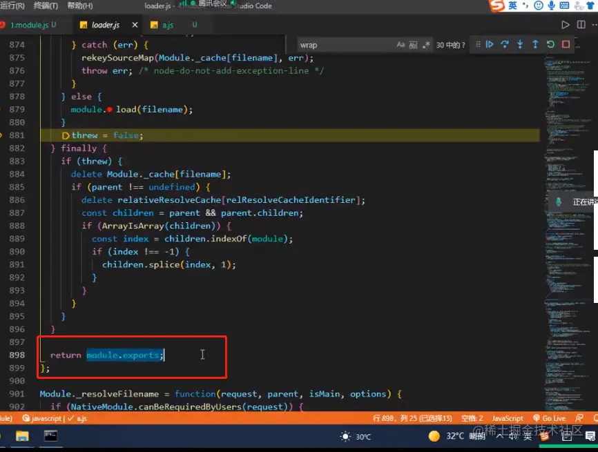Open the 运行(R) menu
Screen dimensions: 598x452
point(12,6)
